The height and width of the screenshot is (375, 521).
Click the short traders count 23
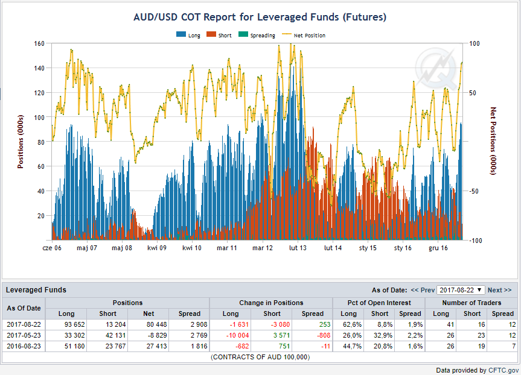[482, 335]
